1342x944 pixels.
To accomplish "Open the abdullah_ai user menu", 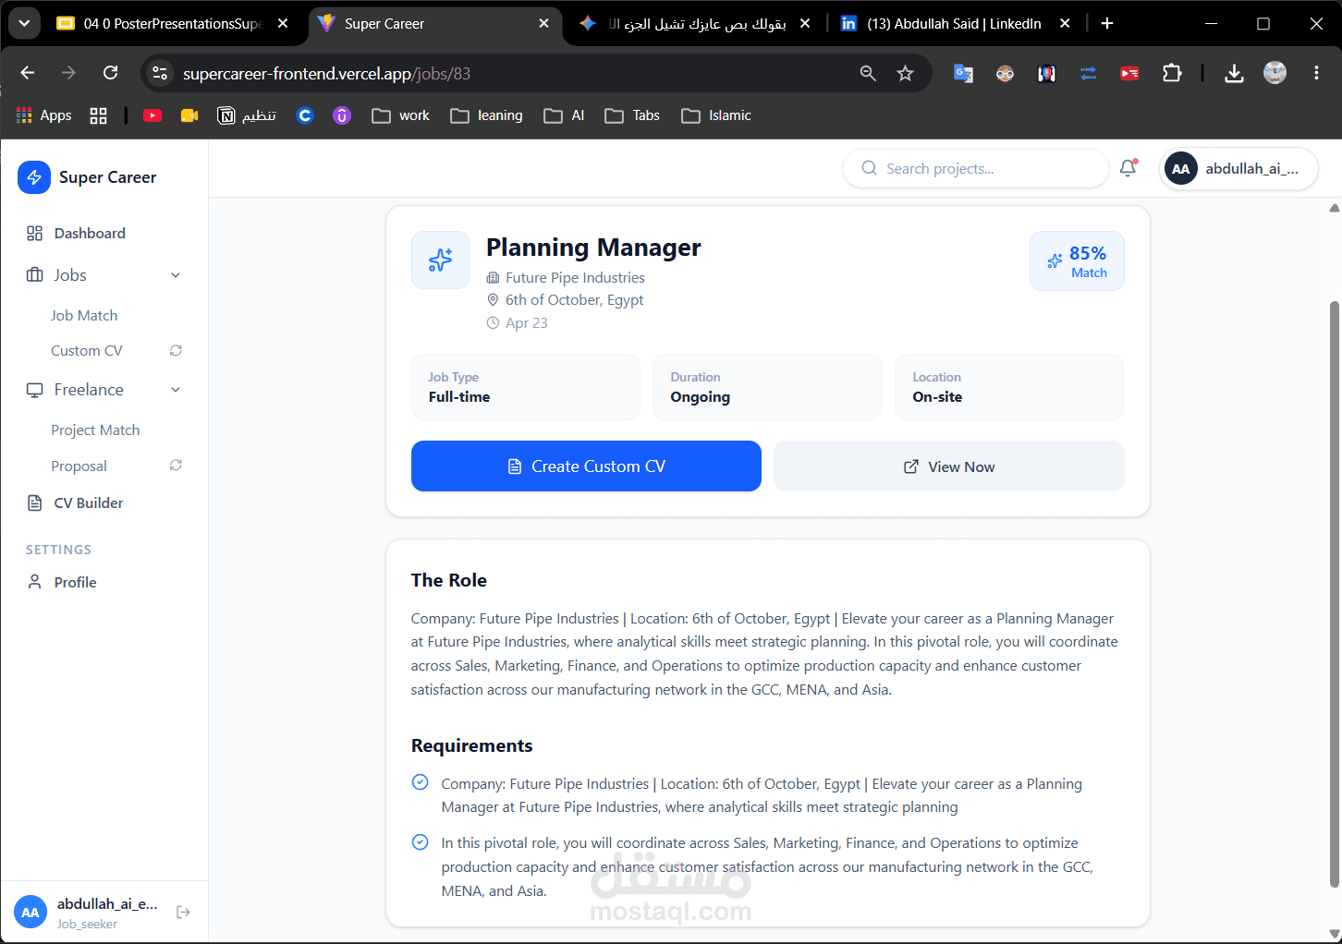I will pyautogui.click(x=1238, y=169).
